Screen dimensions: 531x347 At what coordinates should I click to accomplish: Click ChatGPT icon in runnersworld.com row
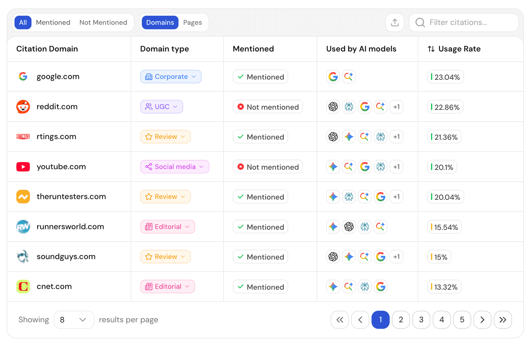point(349,227)
